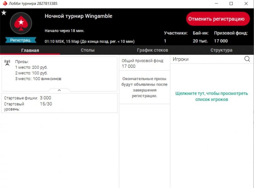The width and height of the screenshot is (254, 188).
Task: Click the title bar spade app icon
Action: (x=4, y=4)
